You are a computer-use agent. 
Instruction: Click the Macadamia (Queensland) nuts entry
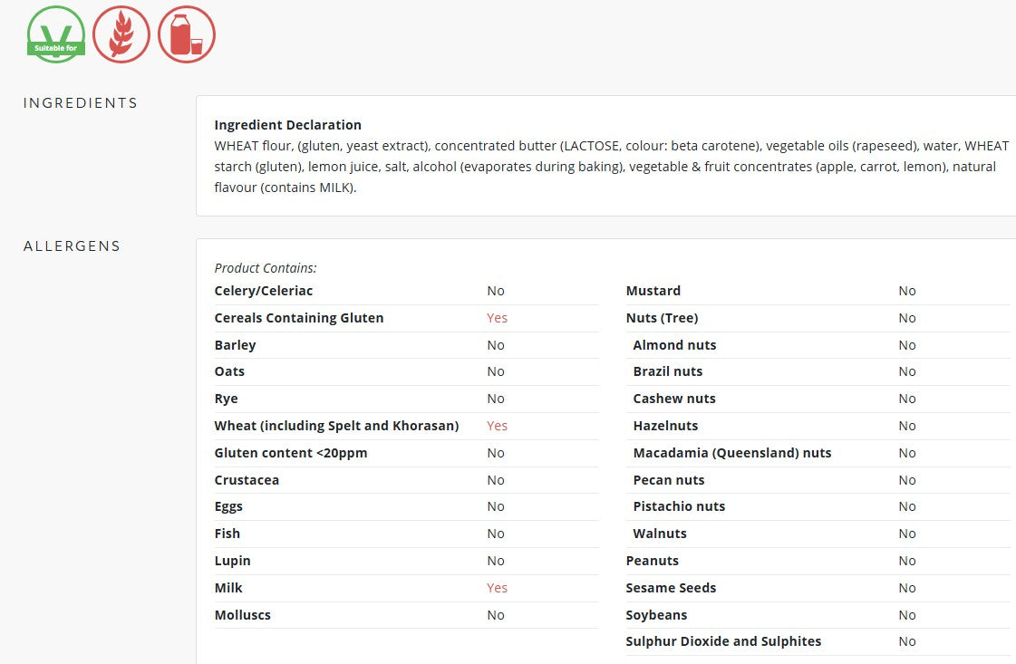click(x=732, y=454)
